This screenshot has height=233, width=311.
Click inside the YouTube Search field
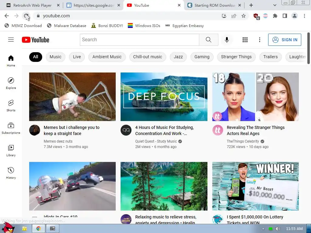coord(139,40)
